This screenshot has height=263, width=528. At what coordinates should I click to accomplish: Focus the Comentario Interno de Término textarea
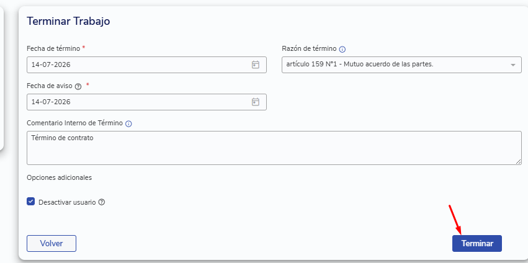274,148
